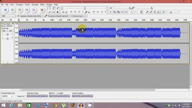The width and height of the screenshot is (192, 108).
Task: Open the Tracks menu
Action: 27,5
